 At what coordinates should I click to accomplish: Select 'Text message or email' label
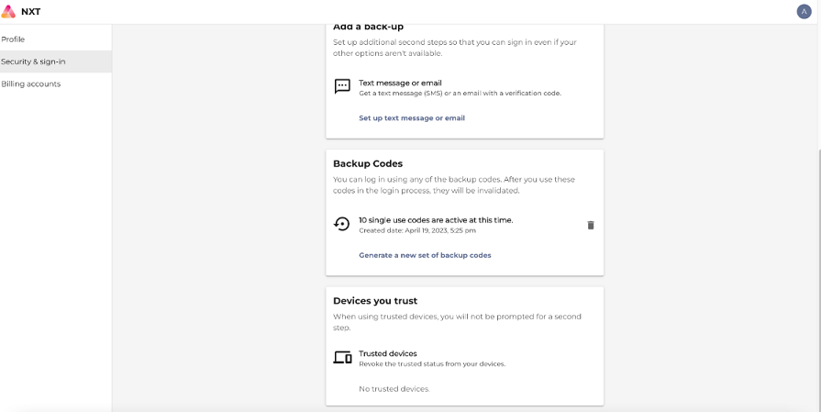click(400, 83)
